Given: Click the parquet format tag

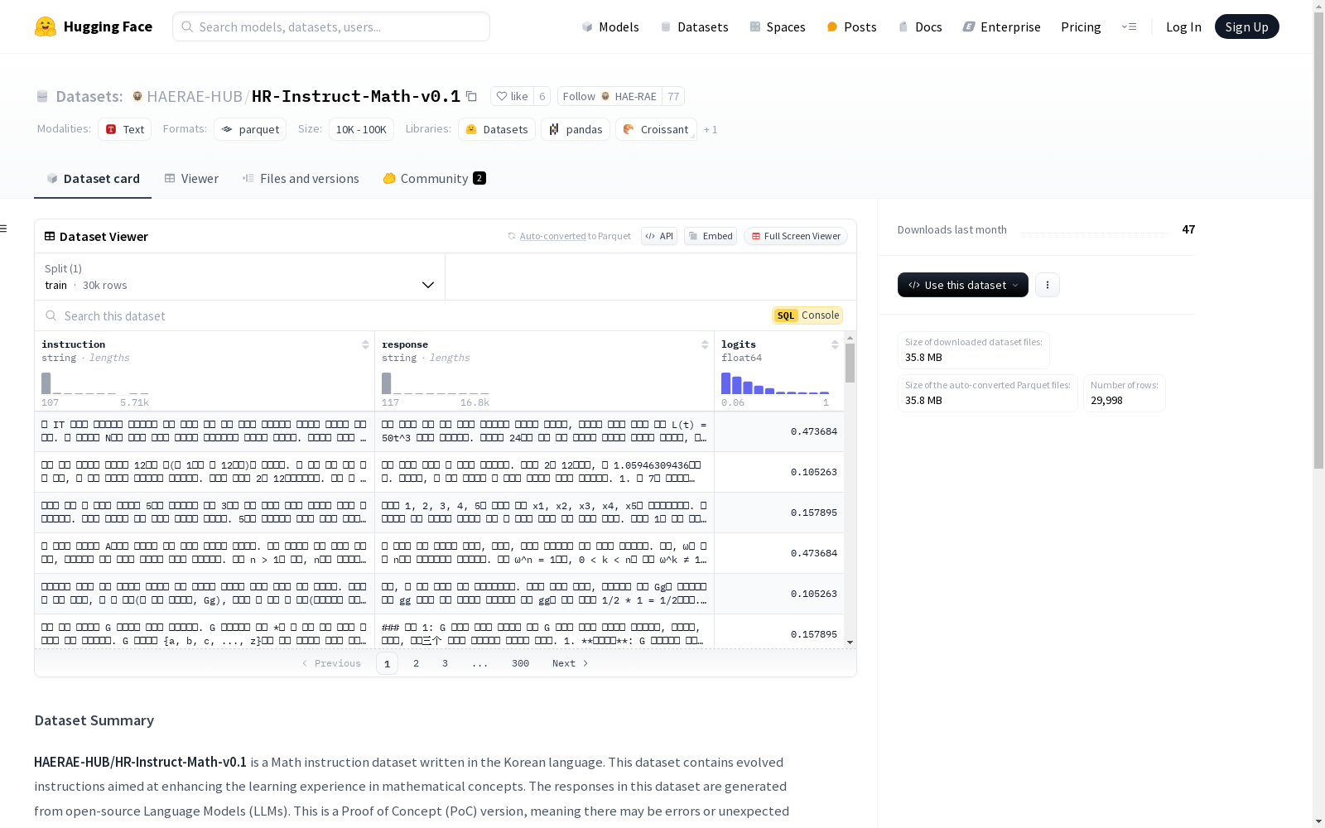Looking at the screenshot, I should click(250, 129).
